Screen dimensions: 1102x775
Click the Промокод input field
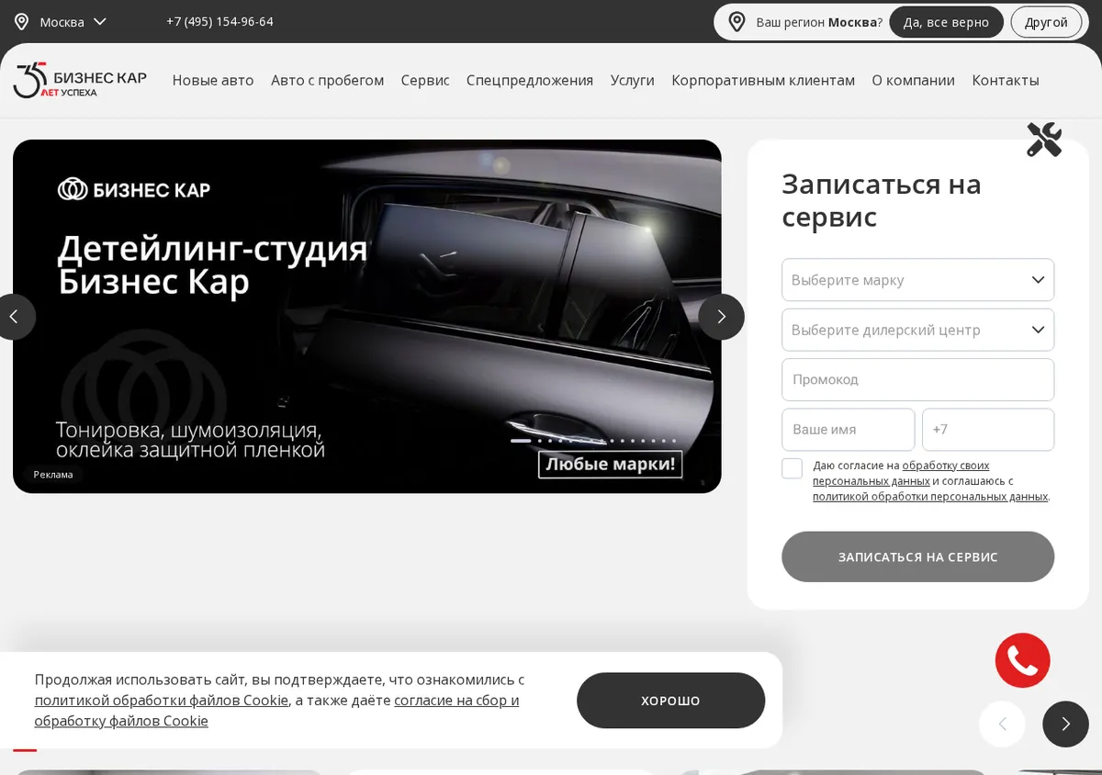coord(917,379)
